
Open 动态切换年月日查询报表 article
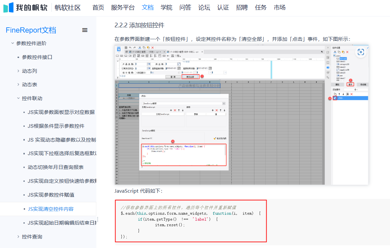55,167
